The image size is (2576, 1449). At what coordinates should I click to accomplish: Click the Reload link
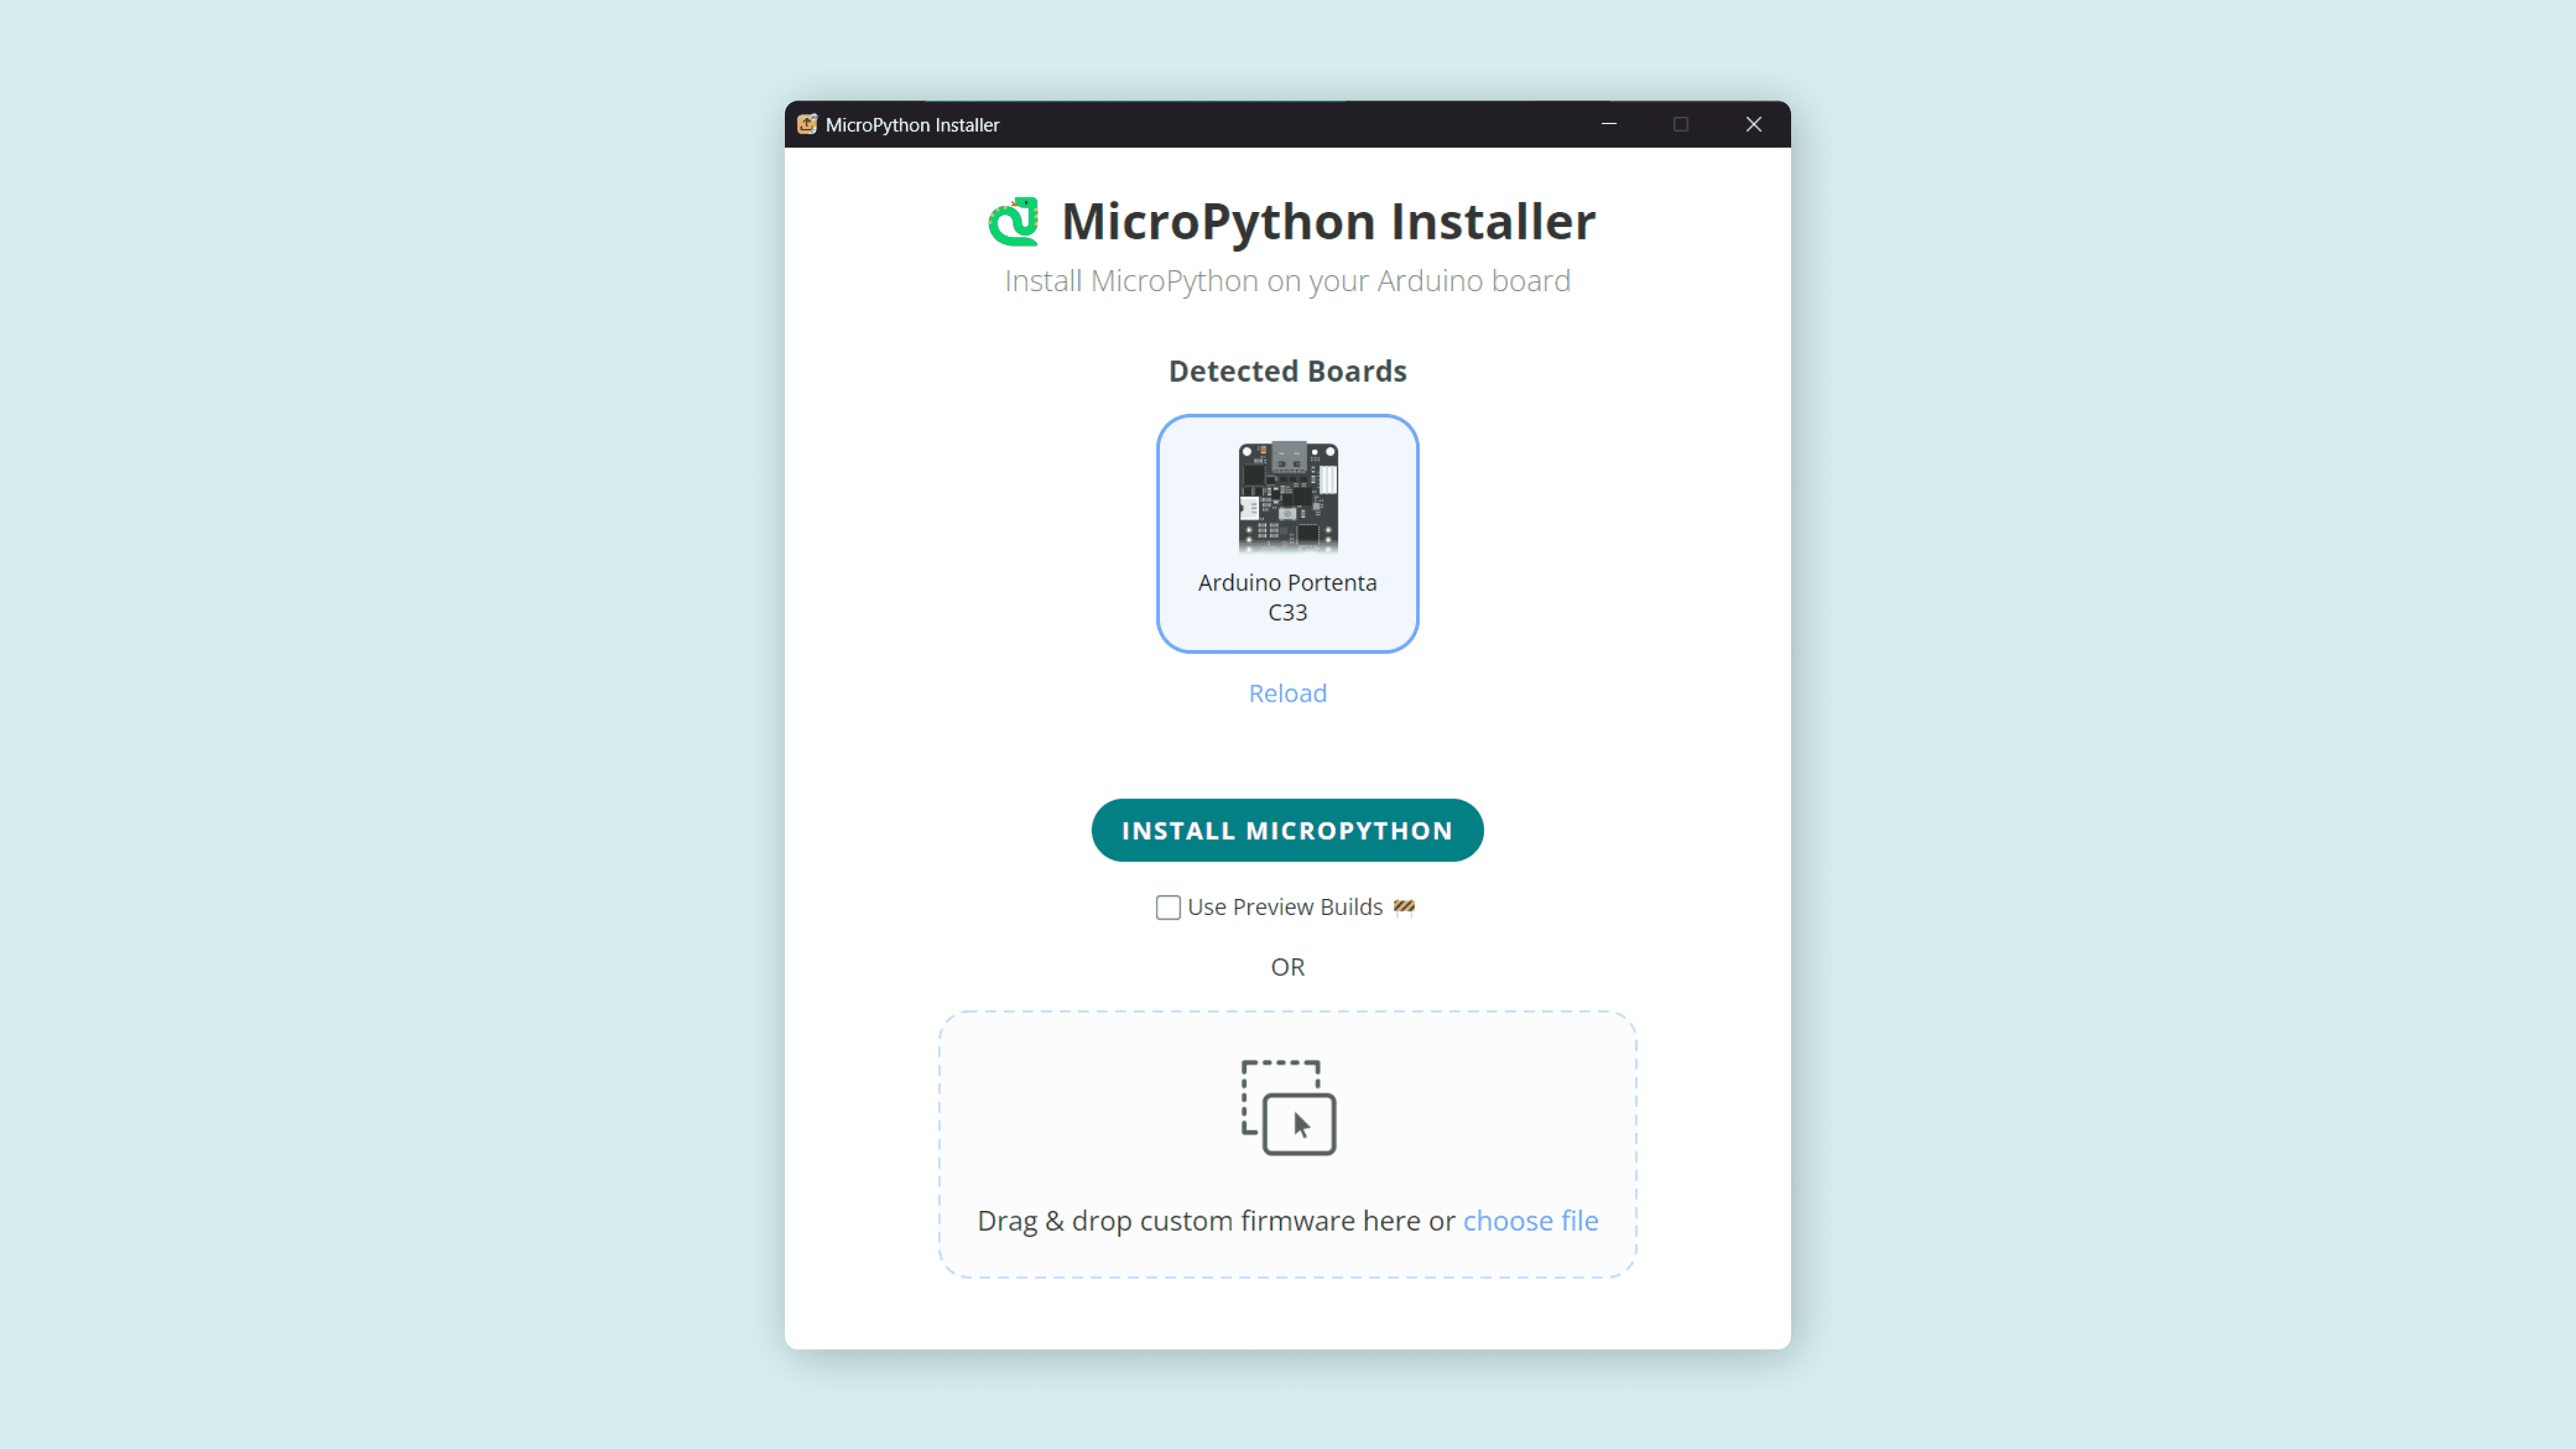[x=1287, y=693]
